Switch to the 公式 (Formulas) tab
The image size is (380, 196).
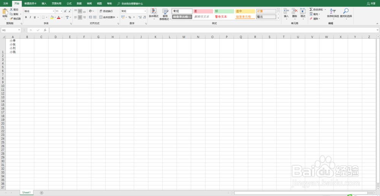69,4
